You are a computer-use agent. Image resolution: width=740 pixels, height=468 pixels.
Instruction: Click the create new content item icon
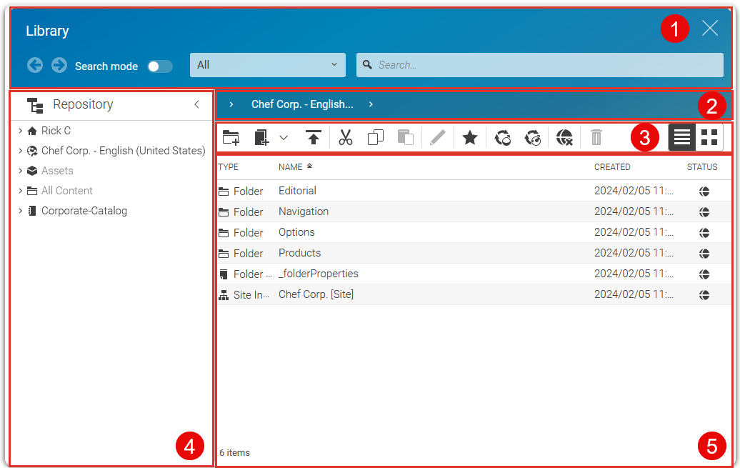tap(261, 137)
